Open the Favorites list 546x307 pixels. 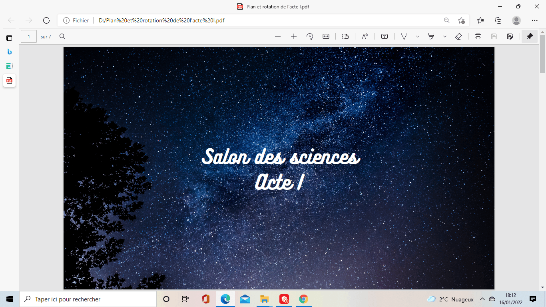(x=480, y=20)
